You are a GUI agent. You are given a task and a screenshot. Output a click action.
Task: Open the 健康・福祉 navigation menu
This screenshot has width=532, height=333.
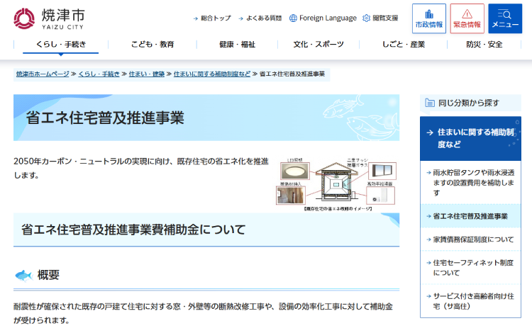237,44
